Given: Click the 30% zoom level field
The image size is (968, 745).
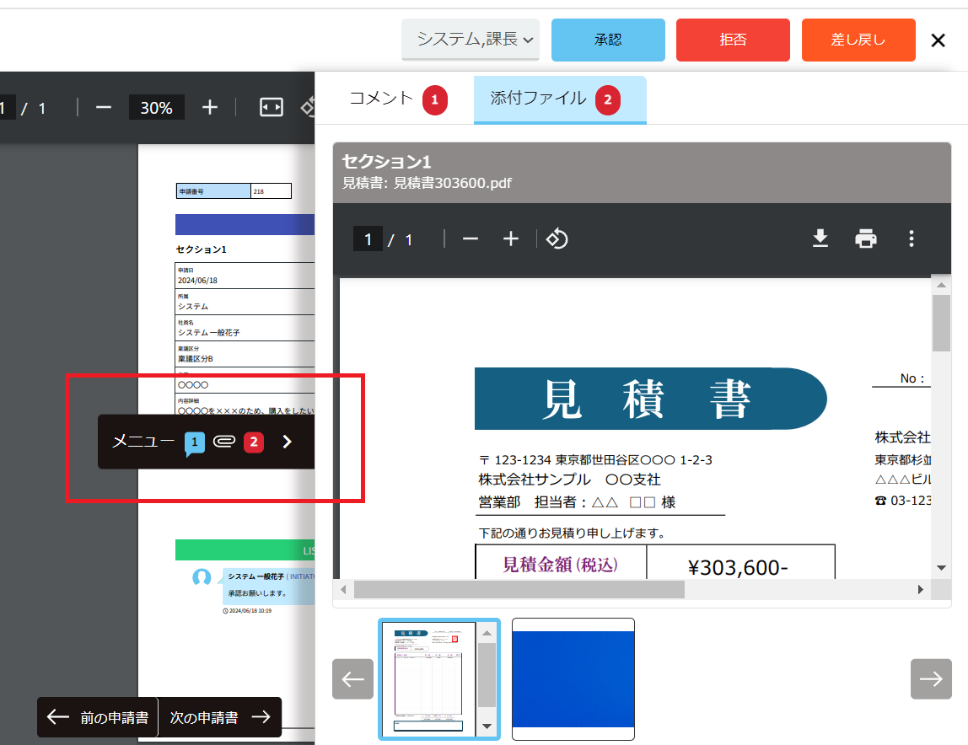Looking at the screenshot, I should point(156,107).
